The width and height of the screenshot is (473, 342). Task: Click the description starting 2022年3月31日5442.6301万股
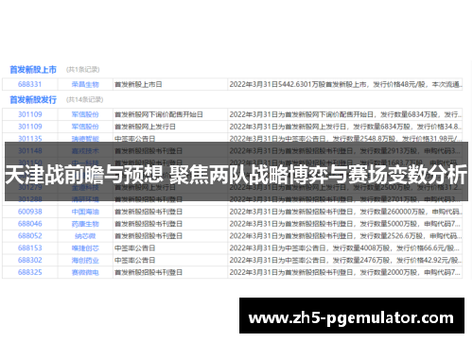coord(346,84)
